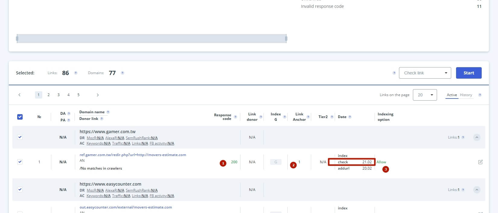
Task: Click the help icon beside Check link dropdown
Action: [394, 73]
